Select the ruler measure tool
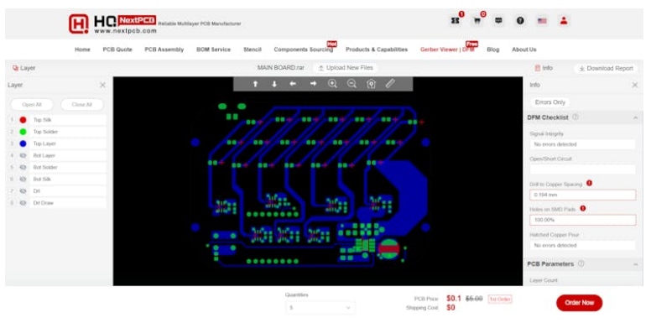651x328 pixels. [x=390, y=84]
